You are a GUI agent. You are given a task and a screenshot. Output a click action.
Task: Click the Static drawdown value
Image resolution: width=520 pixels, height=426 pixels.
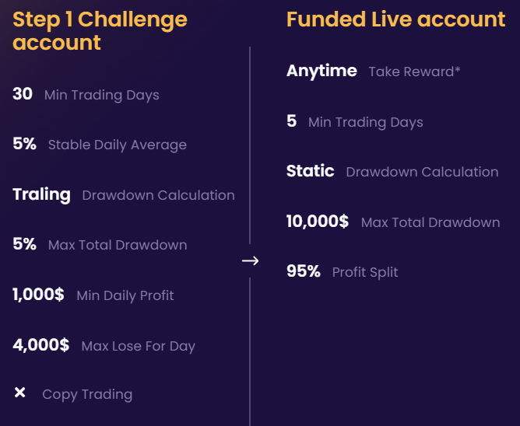click(x=311, y=171)
